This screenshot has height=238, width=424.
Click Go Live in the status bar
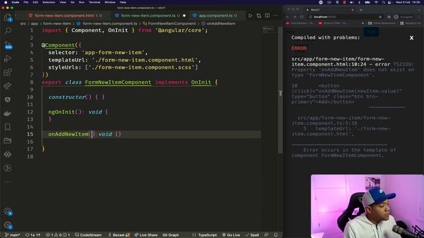click(x=231, y=235)
